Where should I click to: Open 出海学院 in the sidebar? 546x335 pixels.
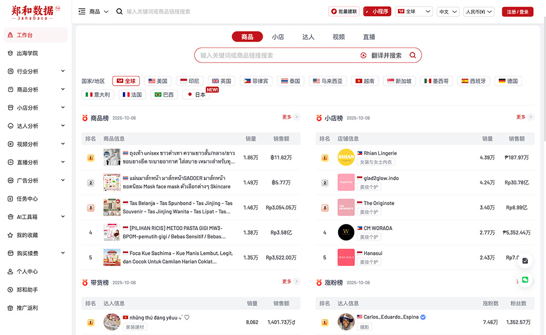27,53
